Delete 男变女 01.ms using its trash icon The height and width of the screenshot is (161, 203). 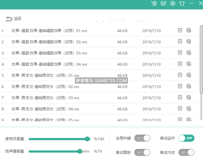(180, 75)
